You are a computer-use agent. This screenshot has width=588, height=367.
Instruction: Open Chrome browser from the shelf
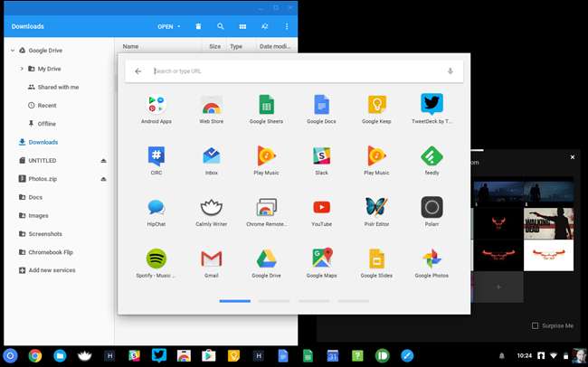pos(35,355)
